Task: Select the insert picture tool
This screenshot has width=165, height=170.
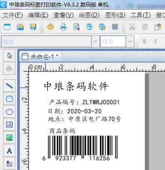Action: tap(10, 125)
